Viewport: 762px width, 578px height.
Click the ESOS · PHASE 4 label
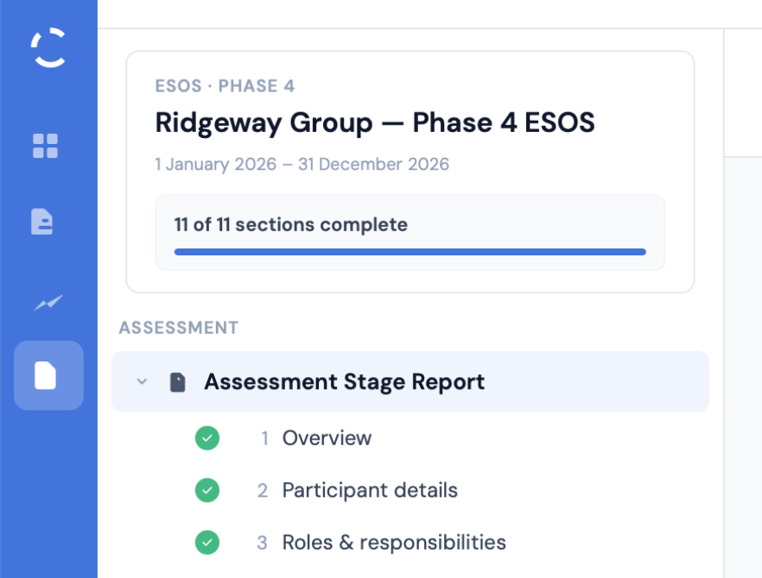tap(225, 86)
